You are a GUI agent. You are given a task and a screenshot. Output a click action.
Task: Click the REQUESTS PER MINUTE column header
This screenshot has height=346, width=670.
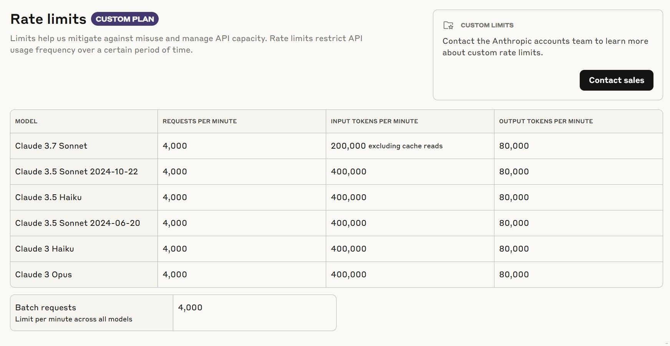click(x=199, y=121)
